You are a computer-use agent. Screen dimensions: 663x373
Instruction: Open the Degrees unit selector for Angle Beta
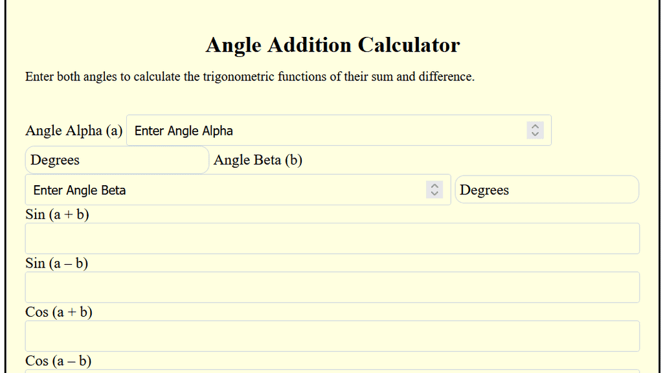[547, 189]
